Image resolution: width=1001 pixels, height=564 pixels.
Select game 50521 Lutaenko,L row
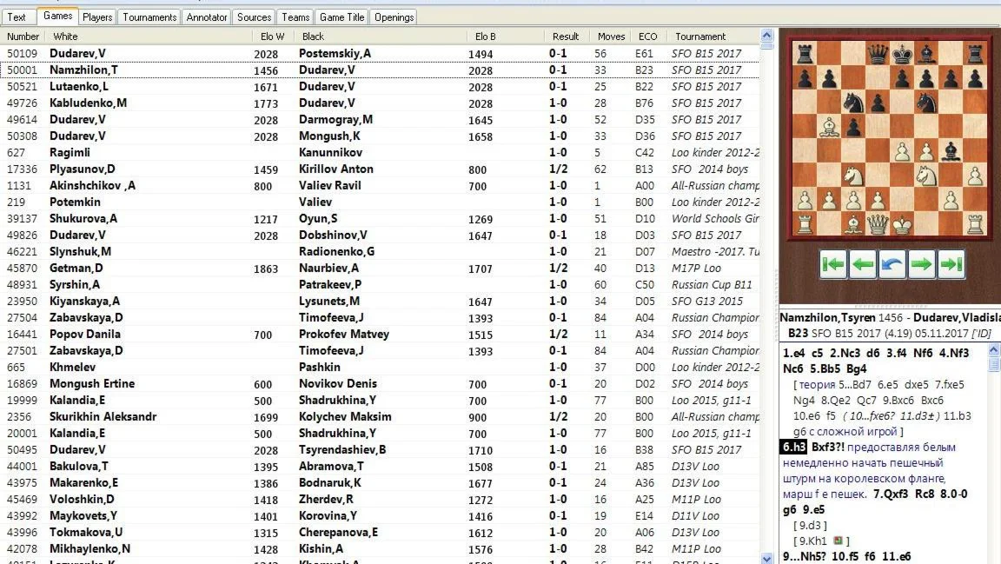point(380,87)
